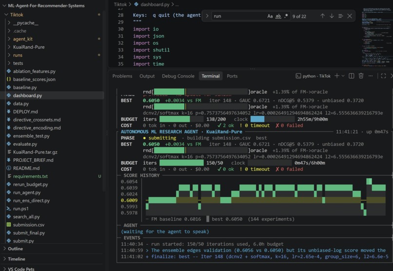
Task: Expand the Outline section
Action: tap(15, 249)
